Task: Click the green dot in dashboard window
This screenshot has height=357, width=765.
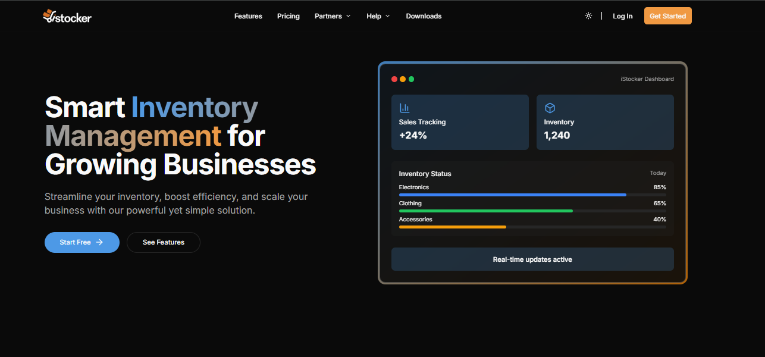Action: pos(411,79)
